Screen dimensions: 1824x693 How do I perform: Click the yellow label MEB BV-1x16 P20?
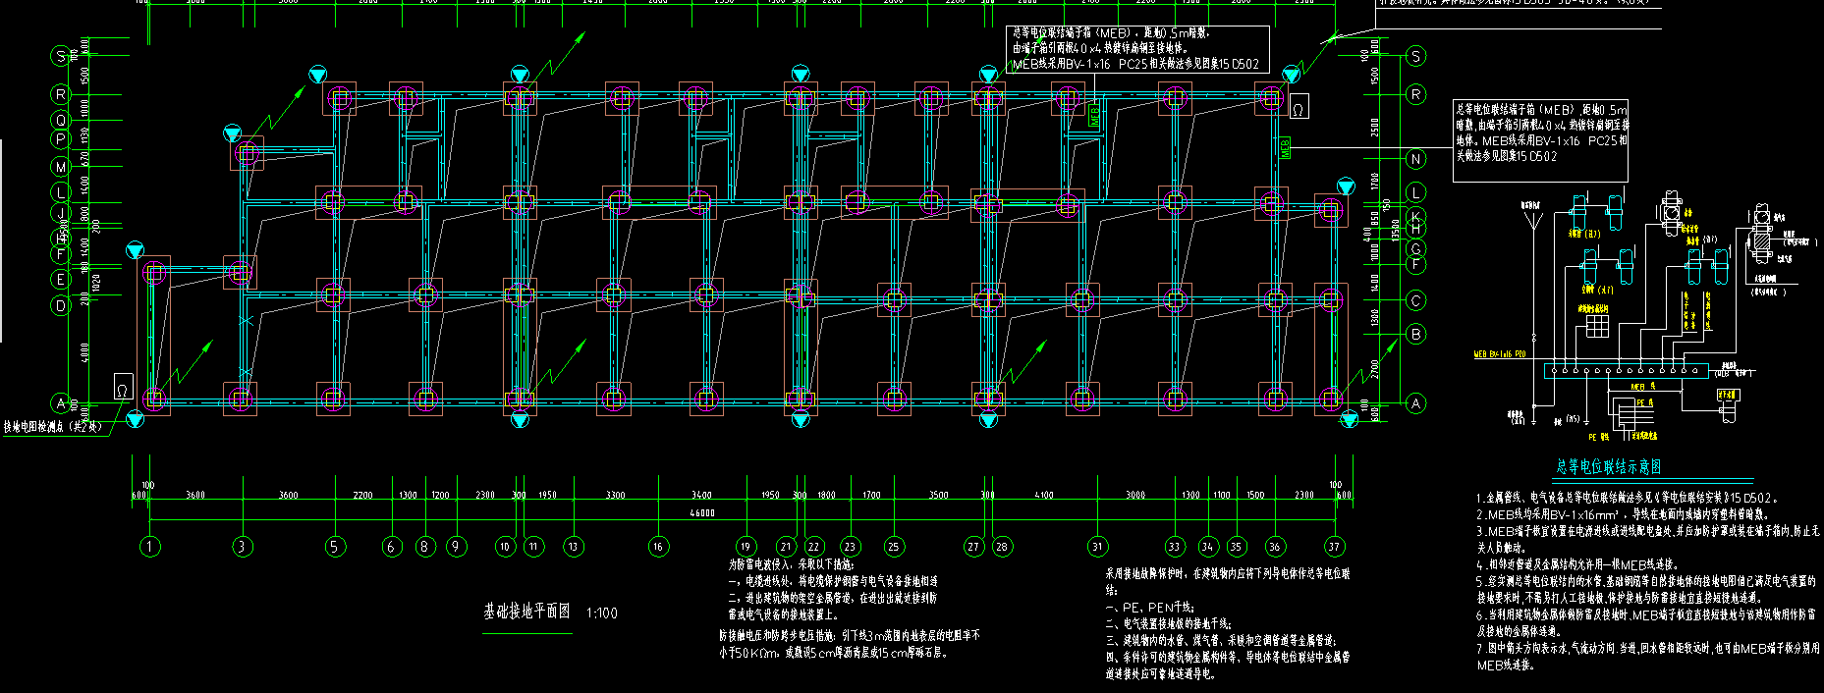(1500, 354)
